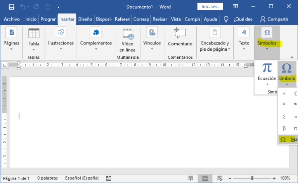
Task: Expand the Ilustraciones dropdown arrow
Action: (61, 49)
